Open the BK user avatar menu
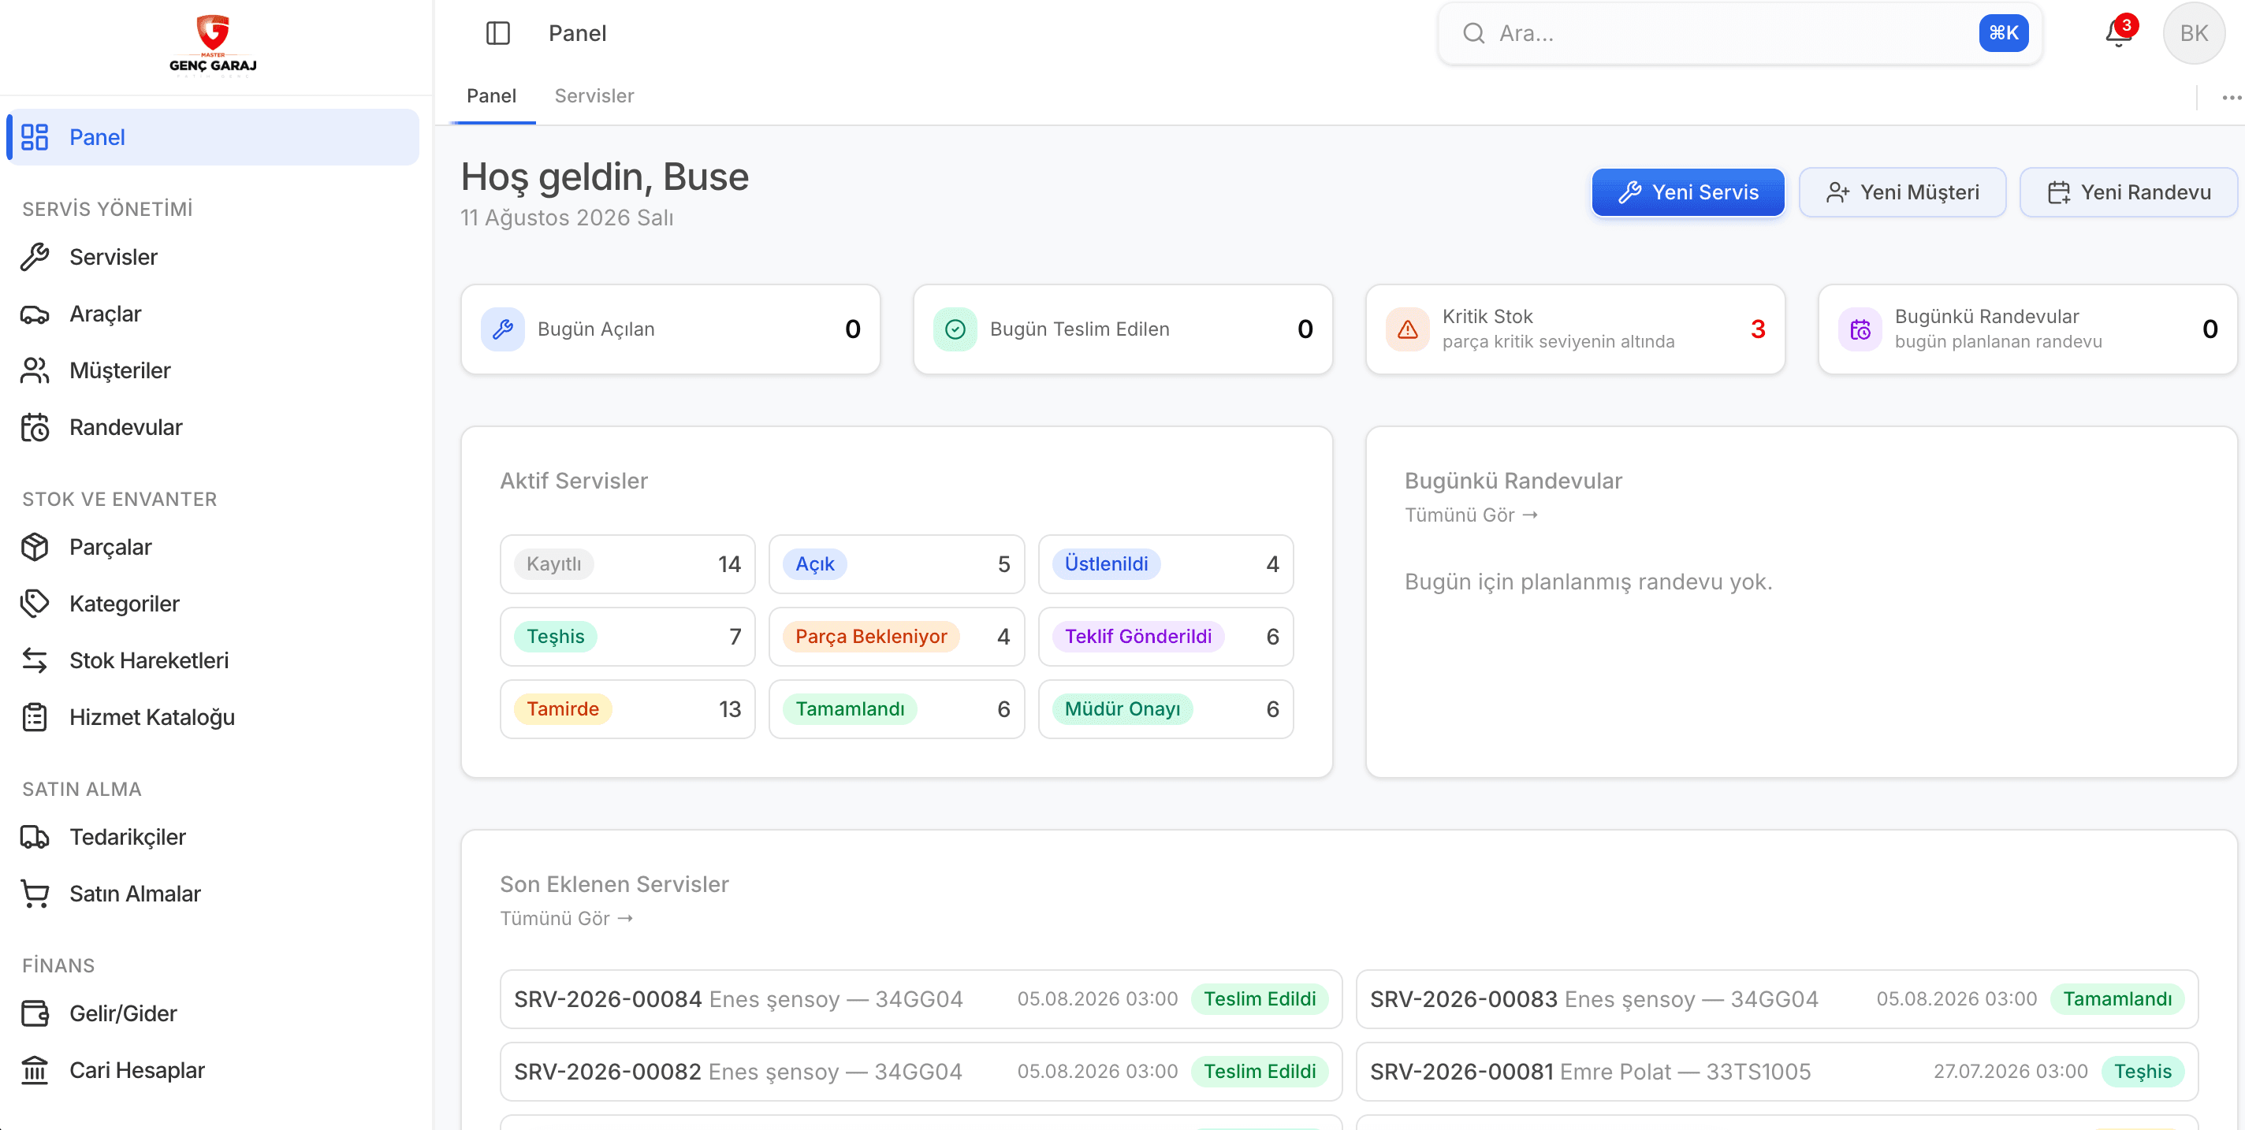 (x=2193, y=33)
